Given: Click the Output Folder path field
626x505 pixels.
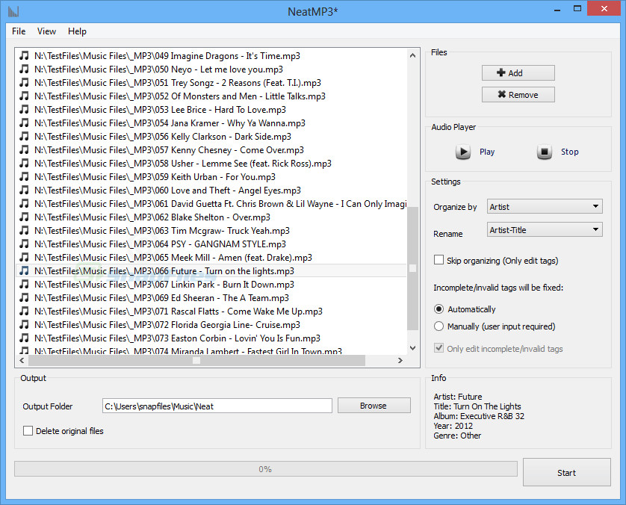Looking at the screenshot, I should [x=217, y=406].
